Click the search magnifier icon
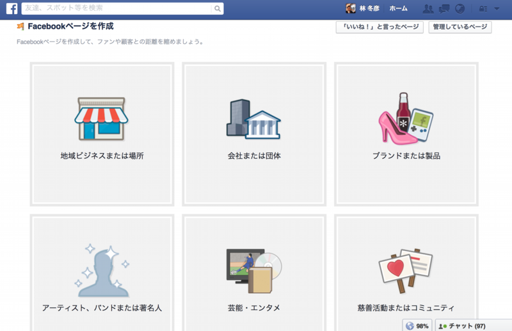 pos(218,9)
